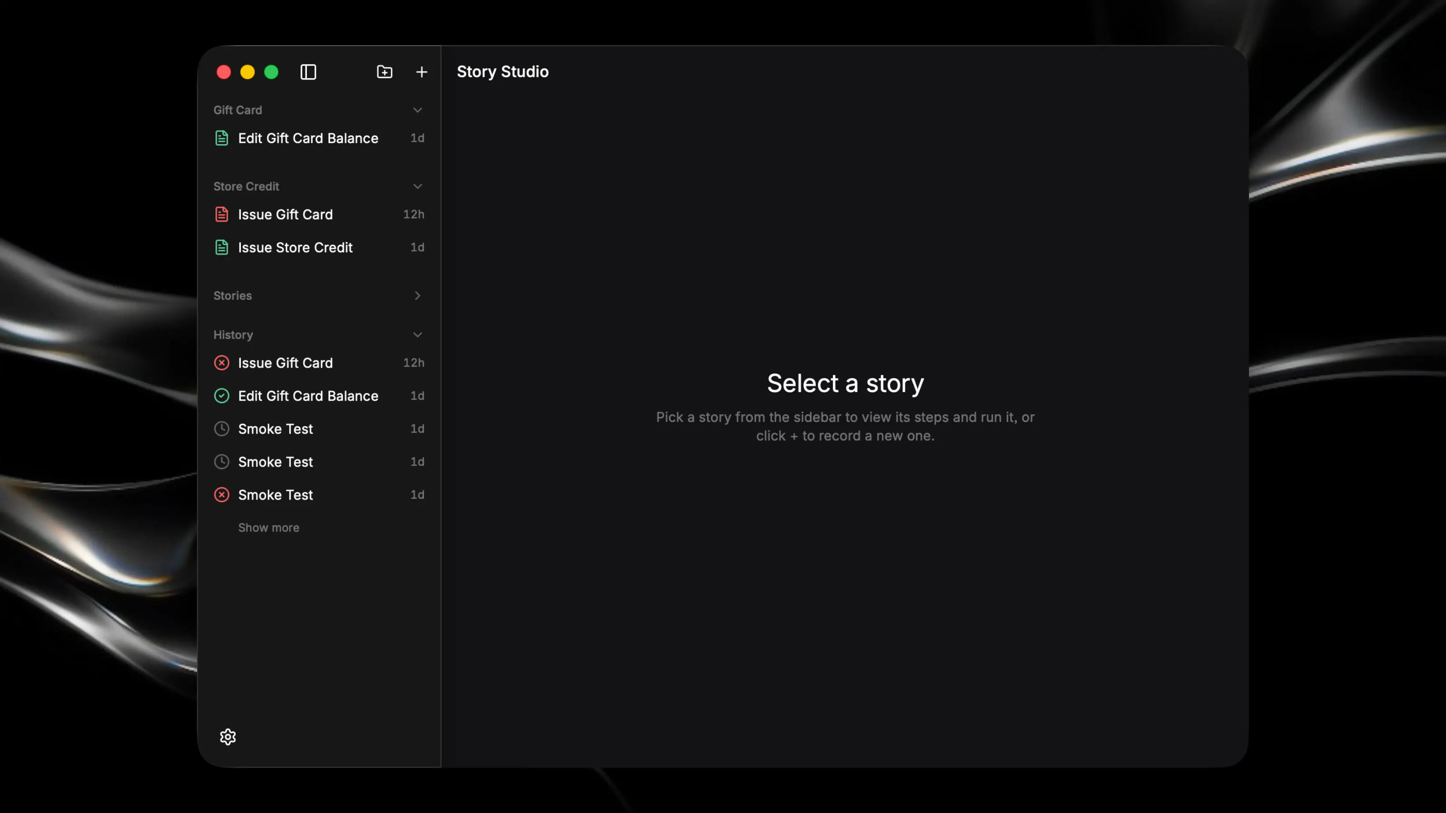The image size is (1446, 813).
Task: Click 12h timestamp of Issue Gift Card story
Action: click(x=414, y=215)
